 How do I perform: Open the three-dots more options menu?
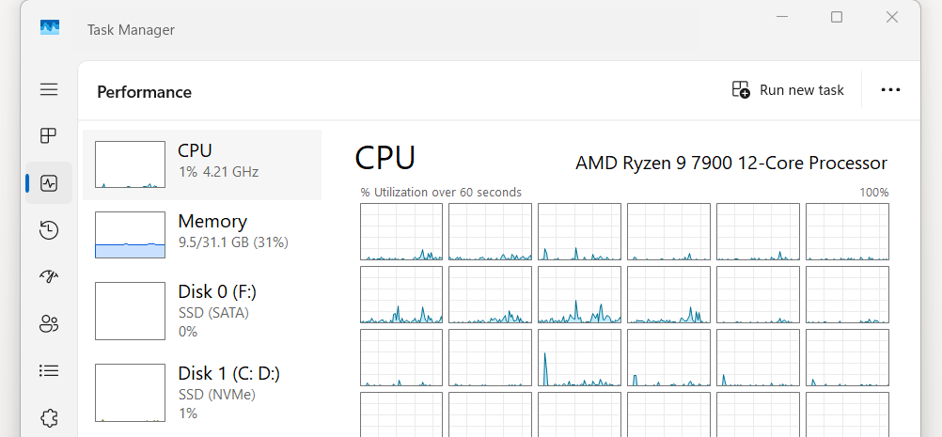click(x=890, y=90)
